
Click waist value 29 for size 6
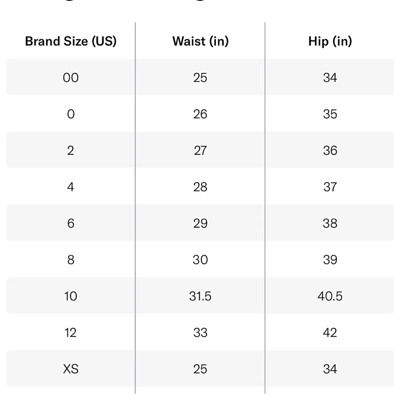point(200,223)
